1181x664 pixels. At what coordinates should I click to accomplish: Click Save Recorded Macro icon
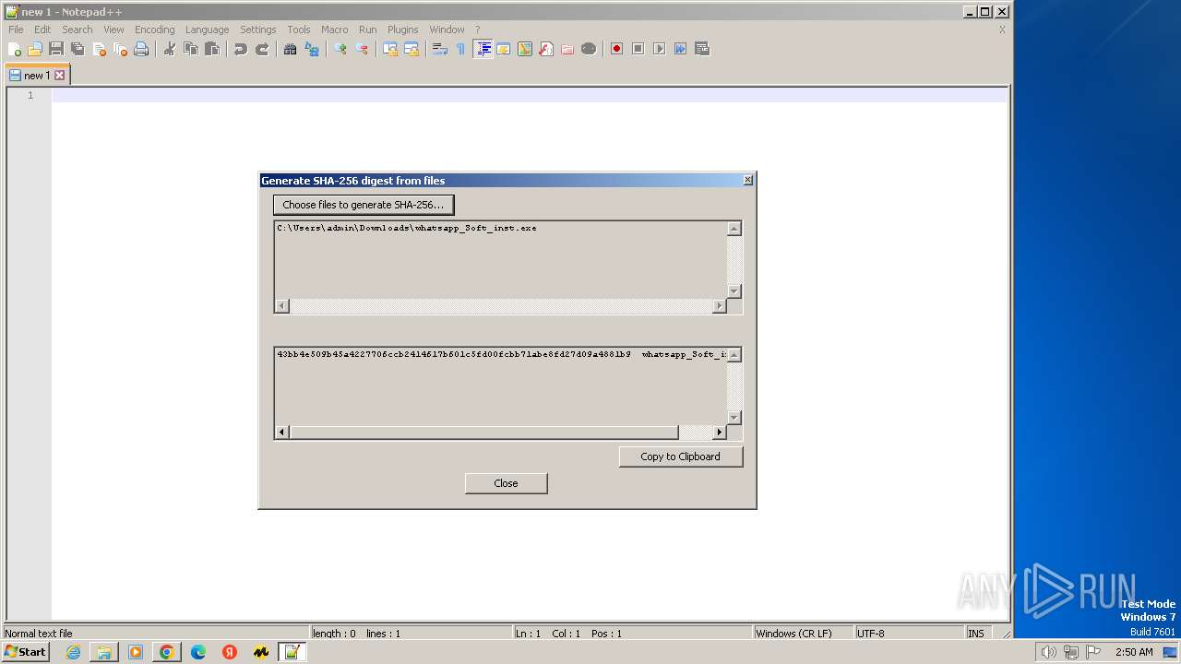701,49
